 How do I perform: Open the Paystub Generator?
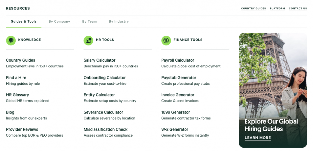(x=179, y=78)
